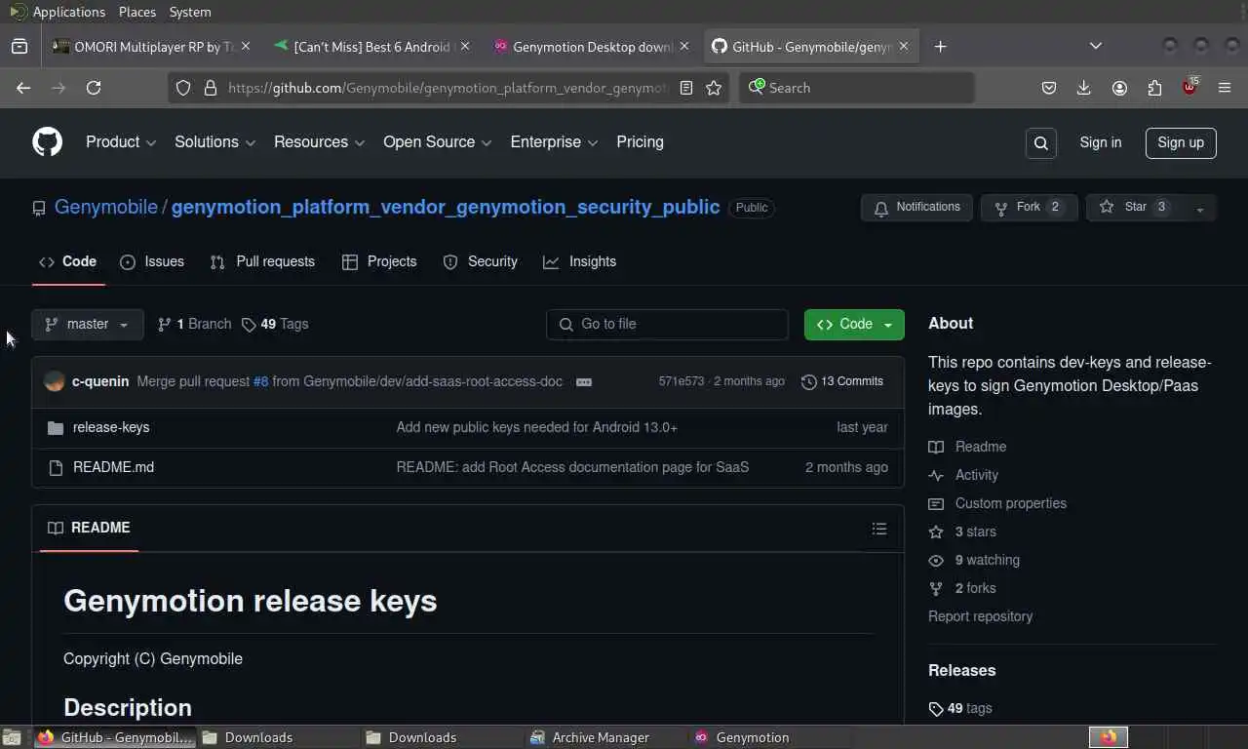Image resolution: width=1248 pixels, height=749 pixels.
Task: Click the URL address field
Action: (448, 88)
